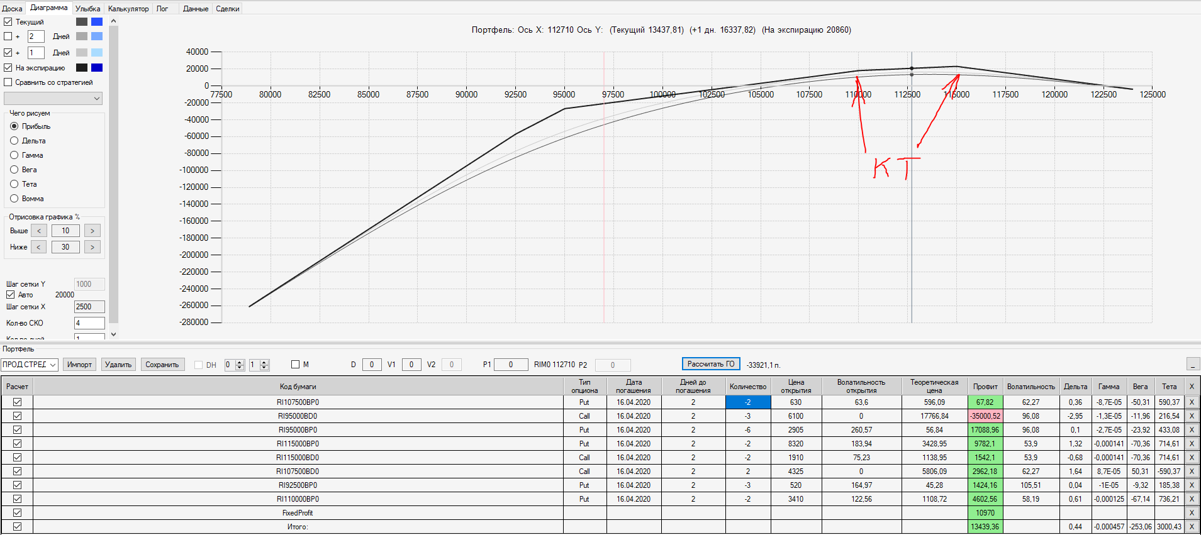The width and height of the screenshot is (1201, 535).
Task: Toggle the +1 Дней line checkbox
Action: pyautogui.click(x=8, y=53)
